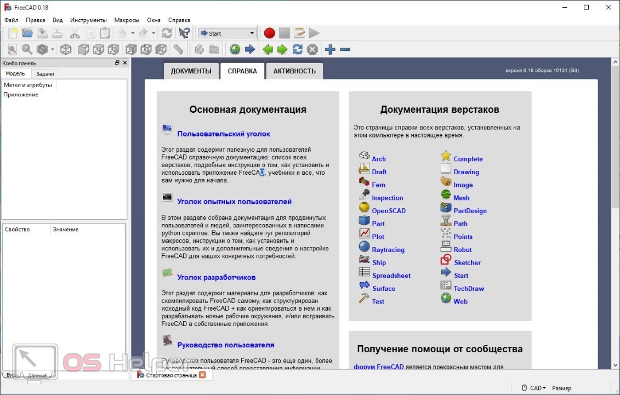
Task: Activate the What's This help cursor icon
Action: click(x=184, y=33)
